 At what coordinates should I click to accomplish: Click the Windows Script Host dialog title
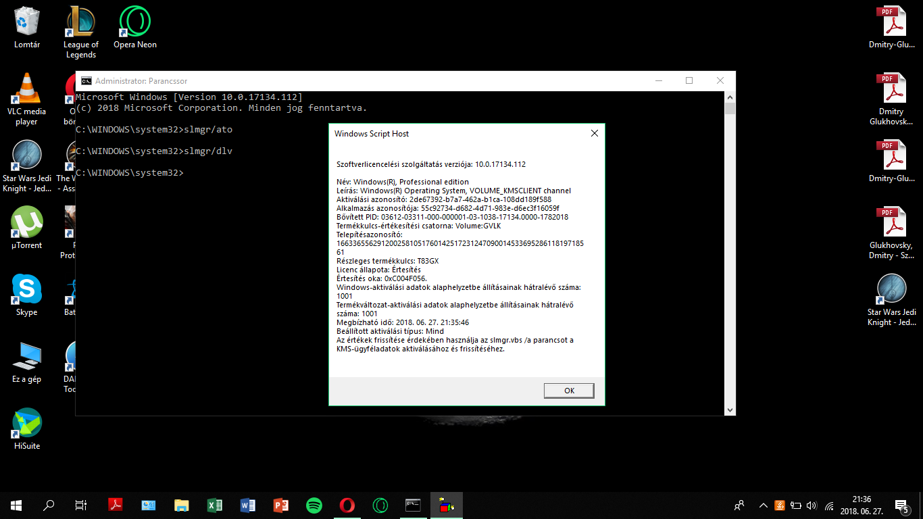click(372, 134)
